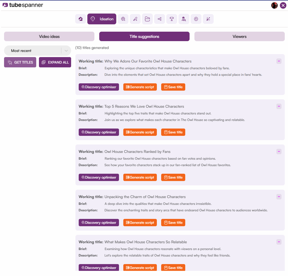Collapse the 'So Relatable' title card
The width and height of the screenshot is (288, 276).
click(279, 242)
